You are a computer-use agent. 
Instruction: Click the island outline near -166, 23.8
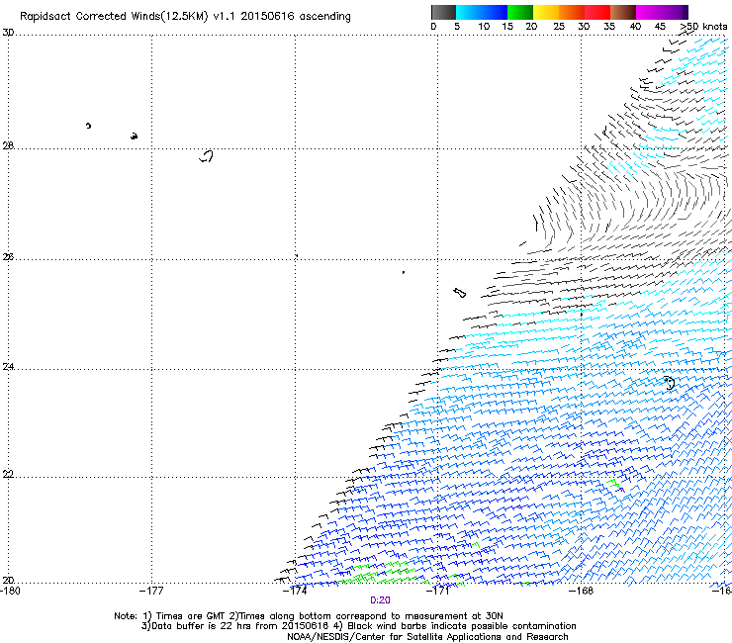670,383
